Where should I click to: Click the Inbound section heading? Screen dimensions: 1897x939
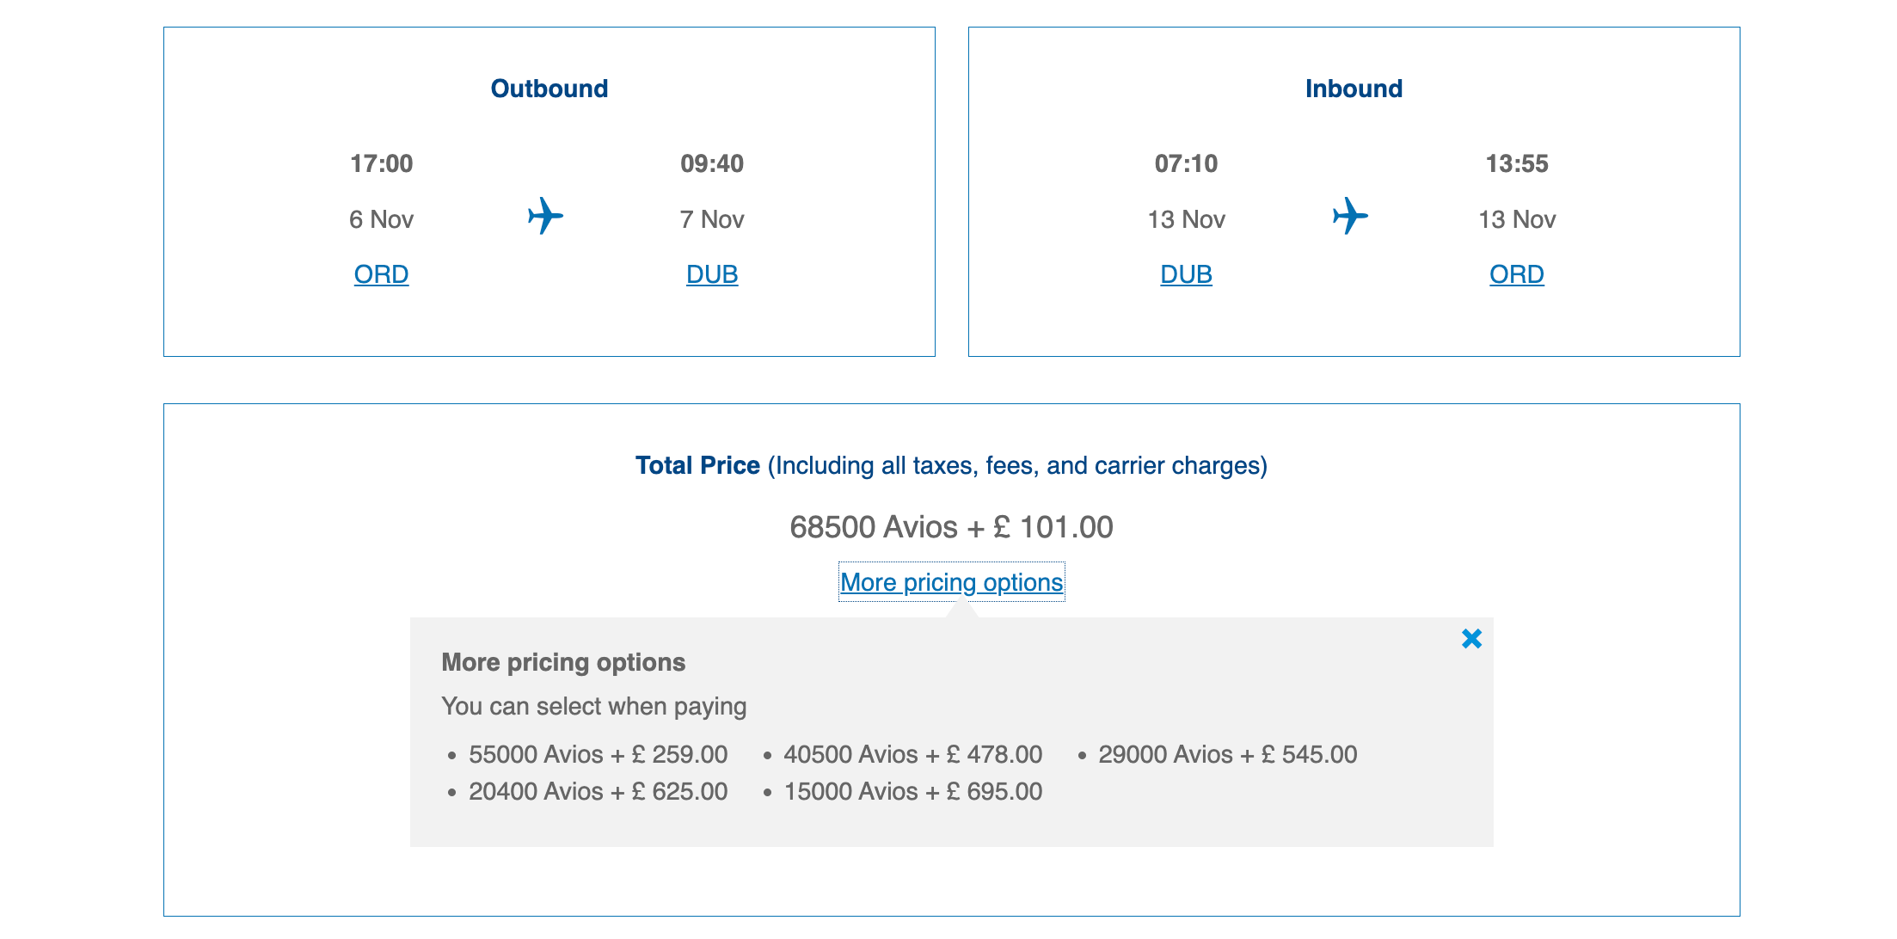point(1354,89)
